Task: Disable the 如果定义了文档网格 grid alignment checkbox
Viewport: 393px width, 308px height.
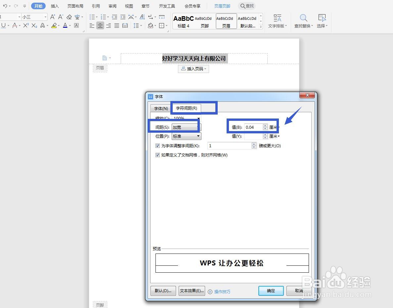Action: (158, 155)
